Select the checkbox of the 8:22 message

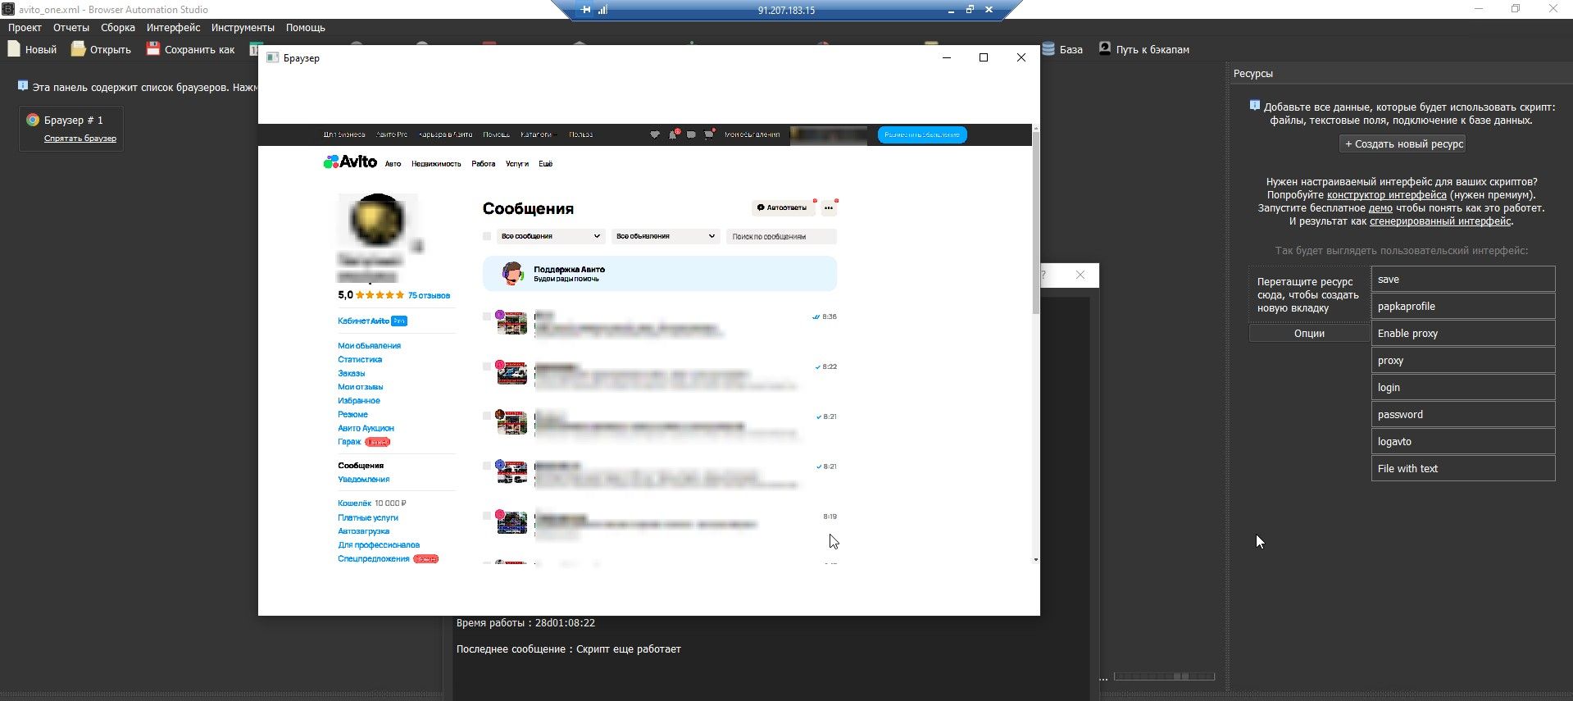(487, 366)
